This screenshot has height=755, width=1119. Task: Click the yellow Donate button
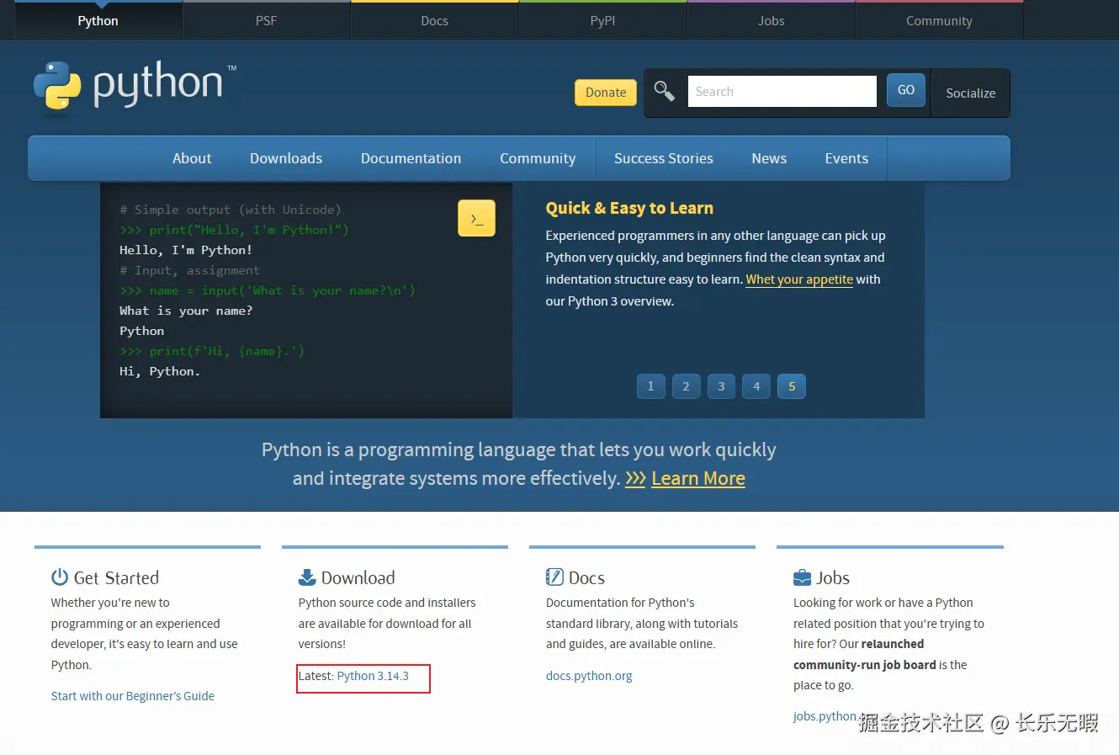tap(606, 93)
